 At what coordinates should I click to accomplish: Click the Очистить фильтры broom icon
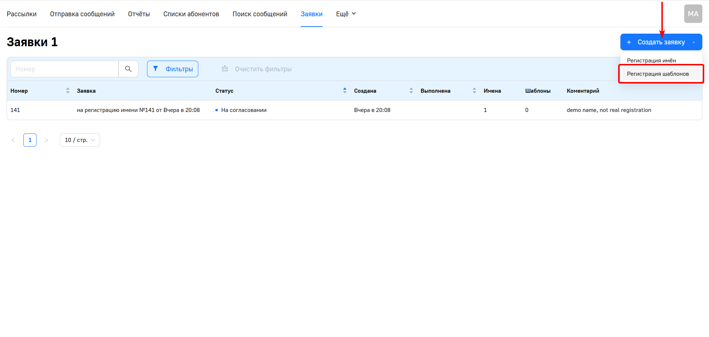pos(225,69)
